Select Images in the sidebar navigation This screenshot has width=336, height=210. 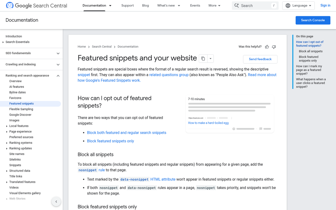click(14, 120)
